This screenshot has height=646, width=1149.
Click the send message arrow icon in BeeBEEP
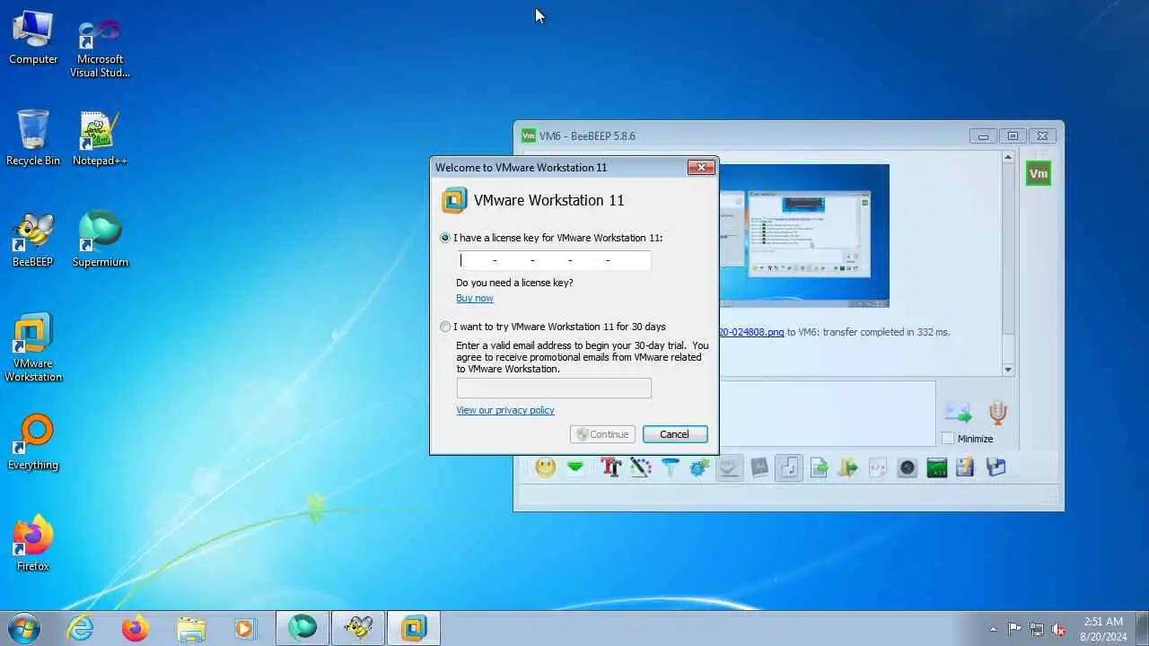958,412
